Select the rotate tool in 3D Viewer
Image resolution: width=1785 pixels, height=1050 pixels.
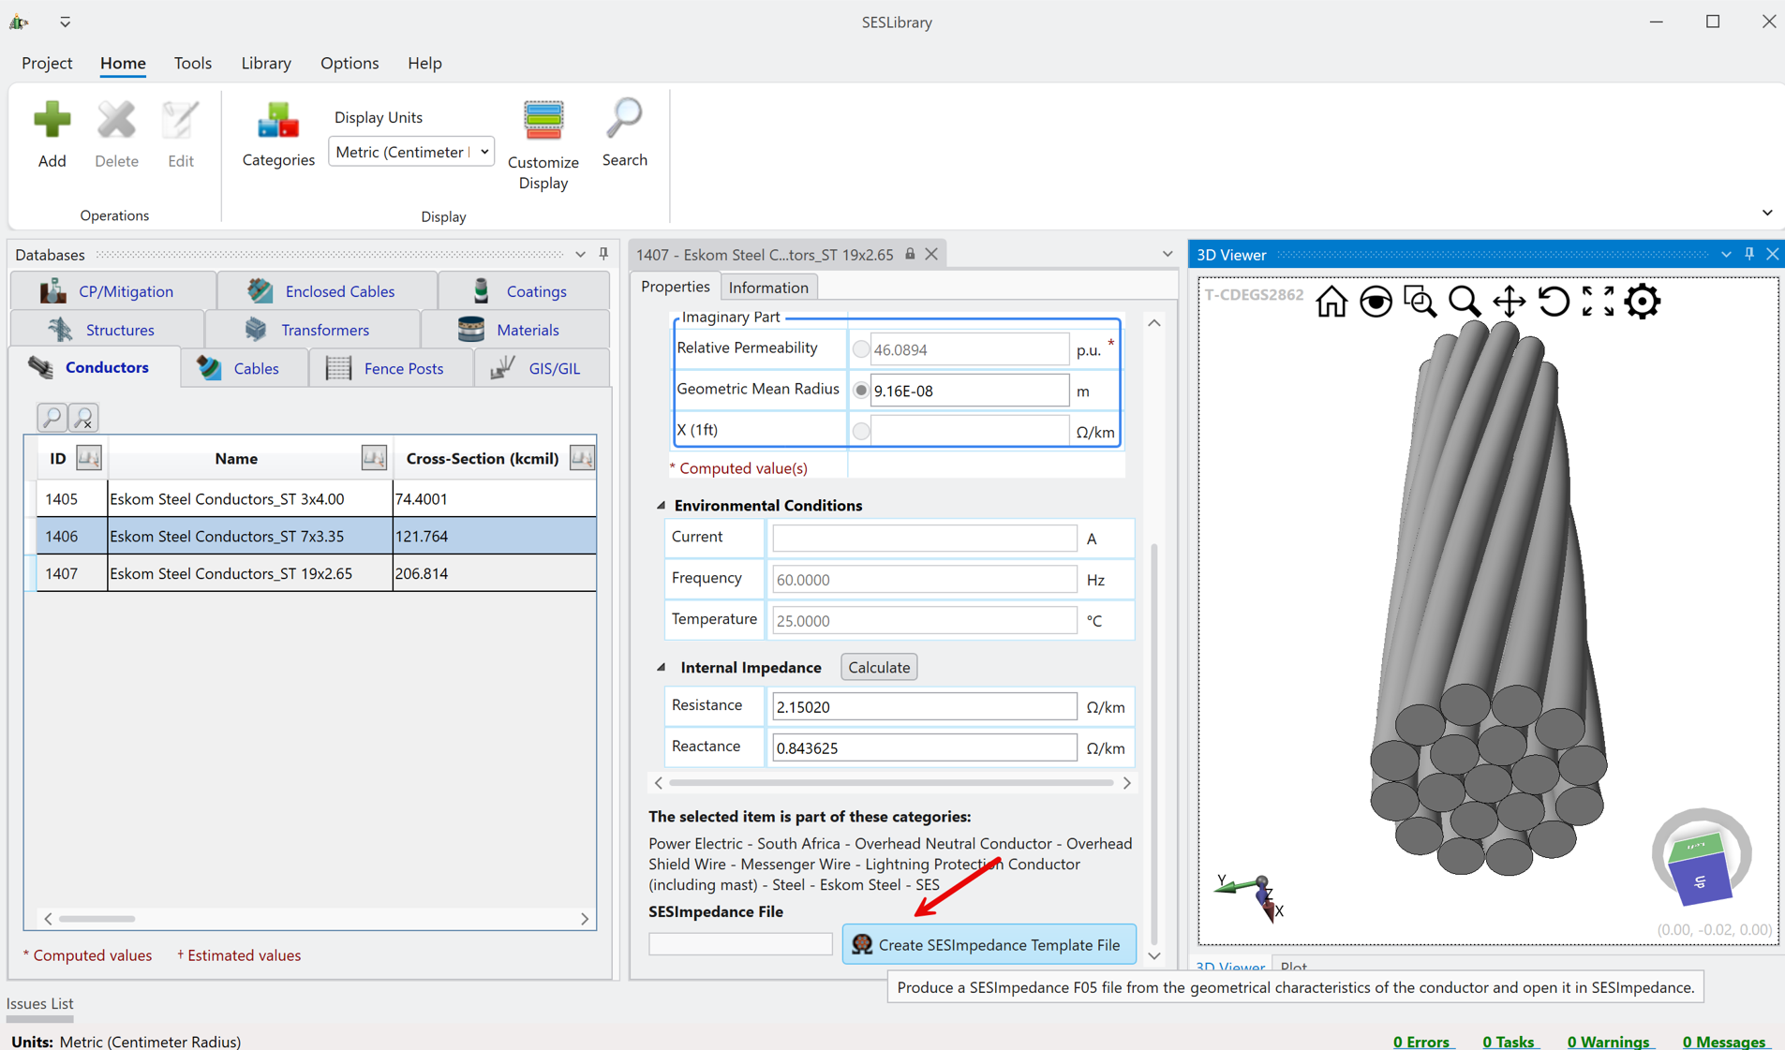(x=1554, y=302)
